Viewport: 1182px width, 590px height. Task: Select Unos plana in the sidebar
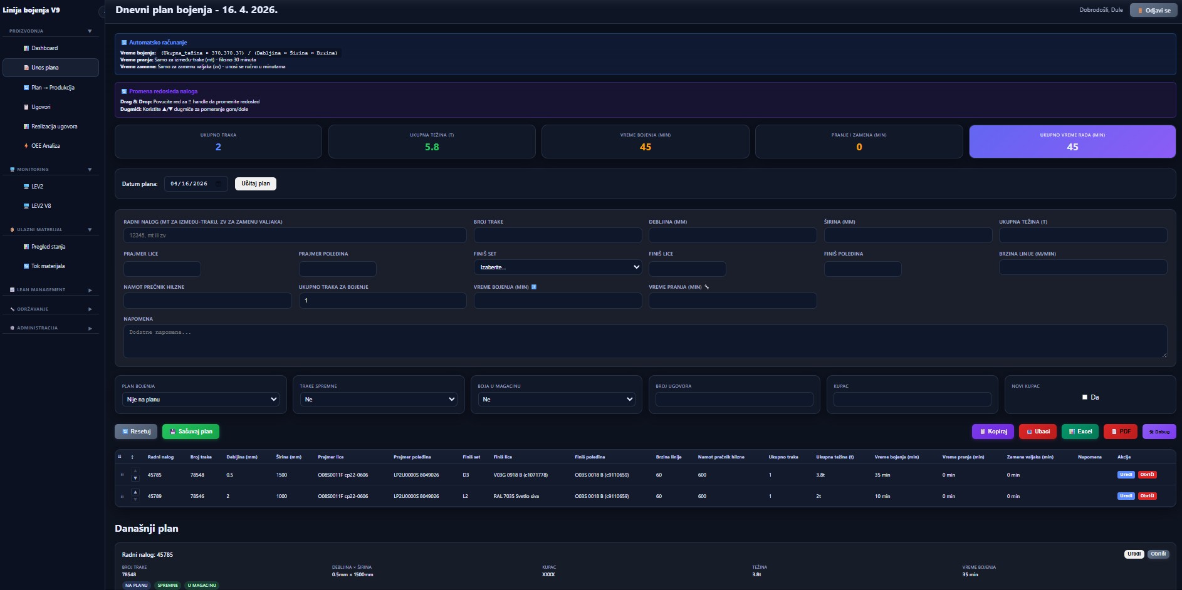(x=50, y=68)
